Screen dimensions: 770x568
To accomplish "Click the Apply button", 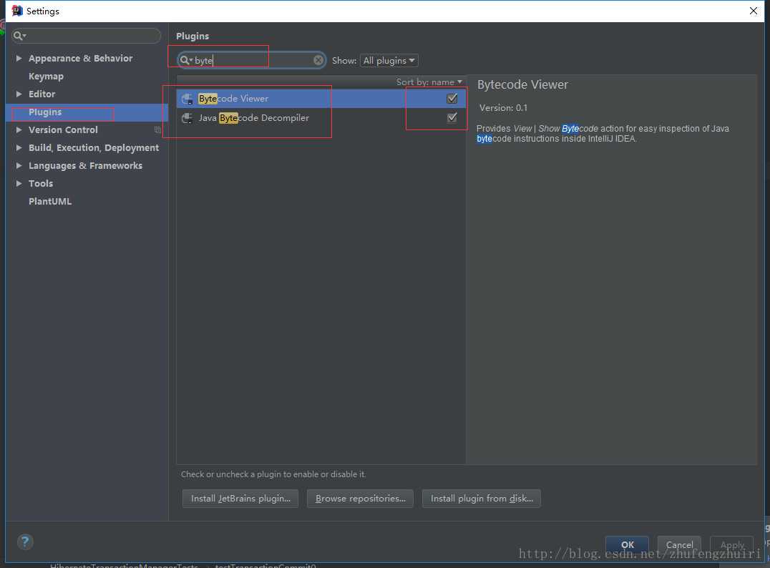I will point(731,544).
